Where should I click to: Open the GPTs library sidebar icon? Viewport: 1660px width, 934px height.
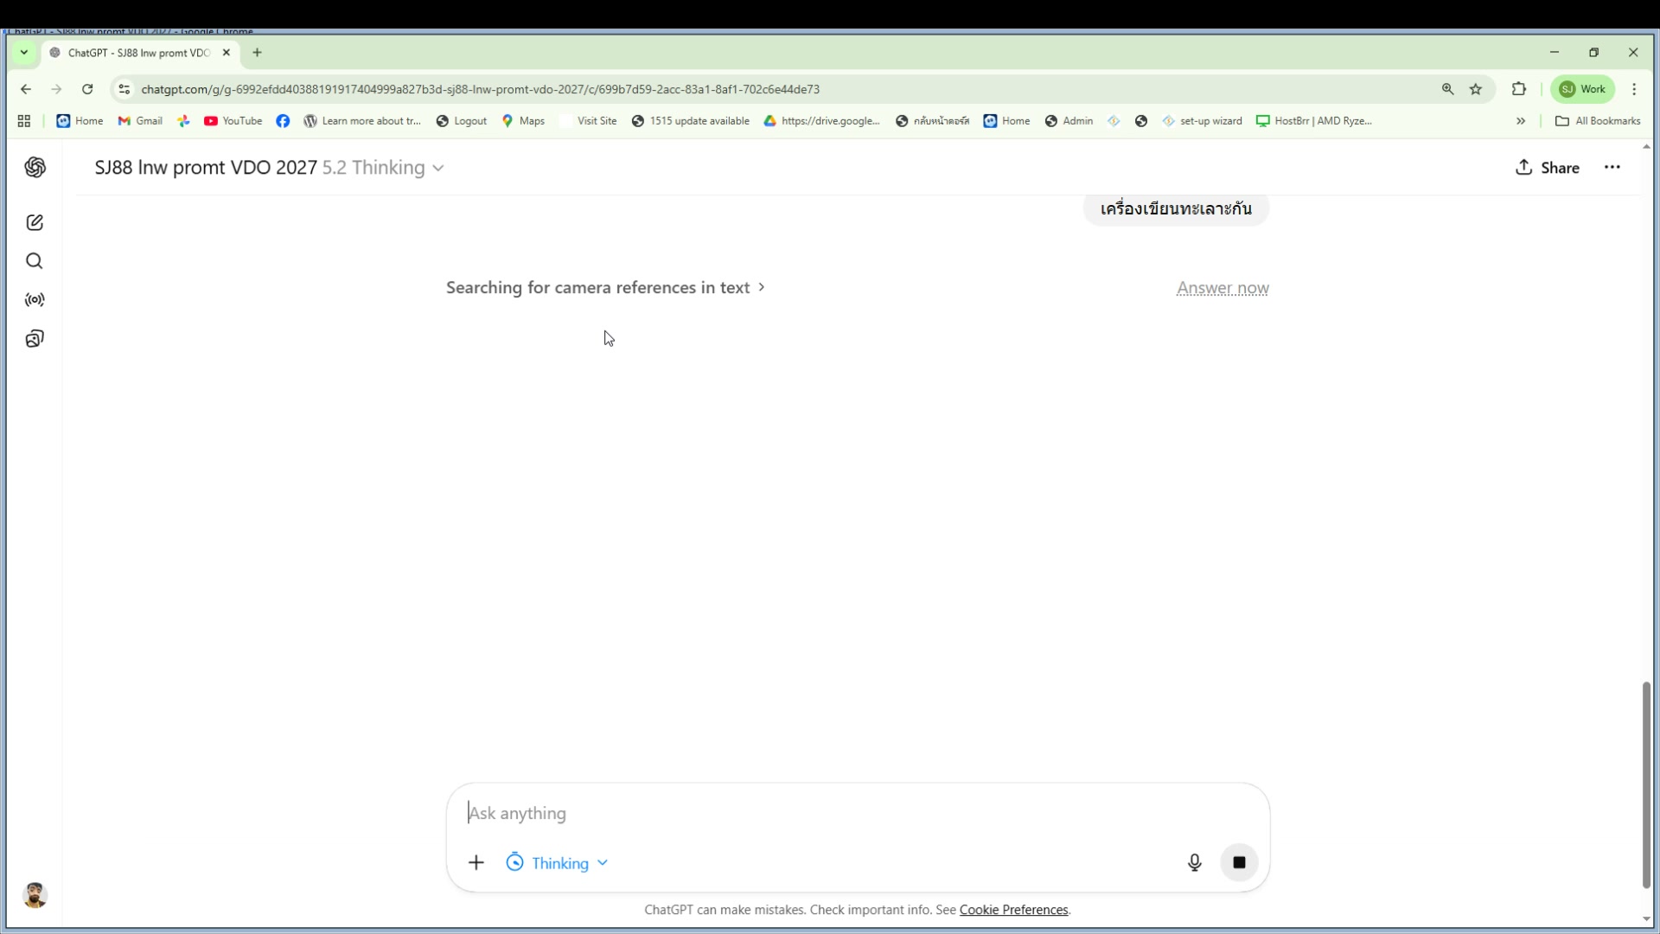pyautogui.click(x=35, y=338)
